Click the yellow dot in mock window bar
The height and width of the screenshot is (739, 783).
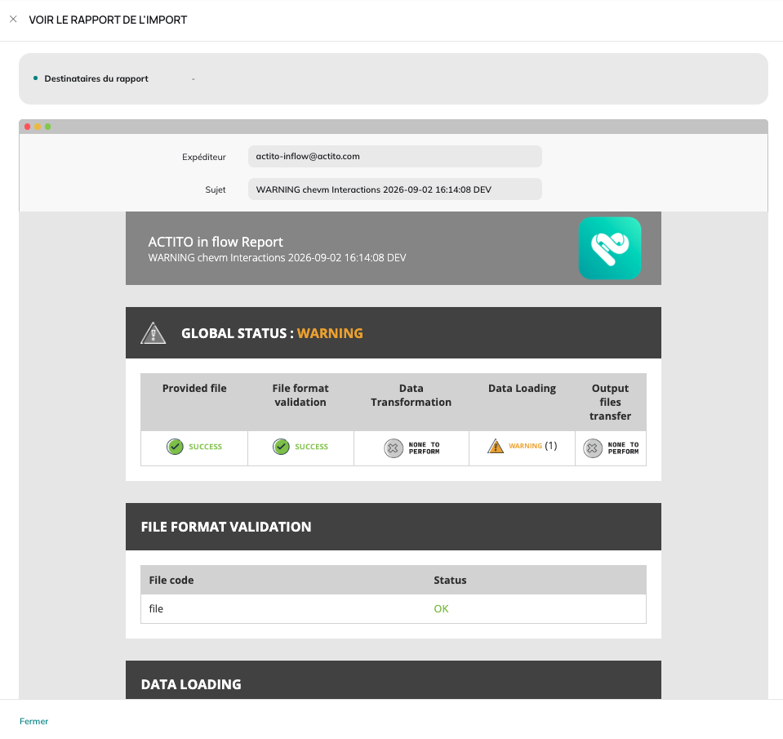[38, 127]
